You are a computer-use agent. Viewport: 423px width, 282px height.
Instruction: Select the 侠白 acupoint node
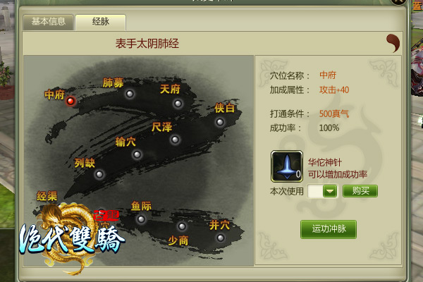pos(220,122)
